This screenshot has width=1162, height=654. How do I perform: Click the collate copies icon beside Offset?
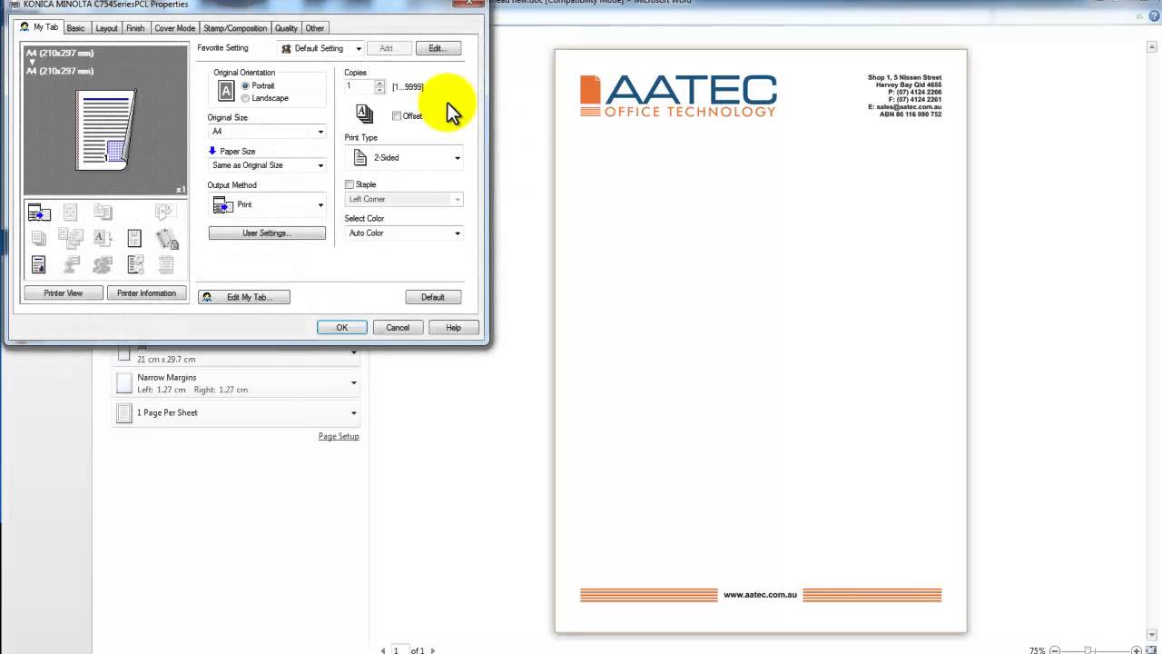[364, 113]
